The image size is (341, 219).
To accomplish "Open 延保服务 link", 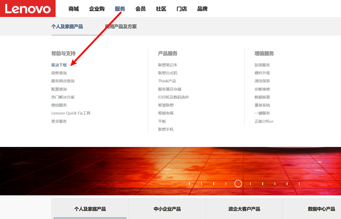I will pos(262,65).
